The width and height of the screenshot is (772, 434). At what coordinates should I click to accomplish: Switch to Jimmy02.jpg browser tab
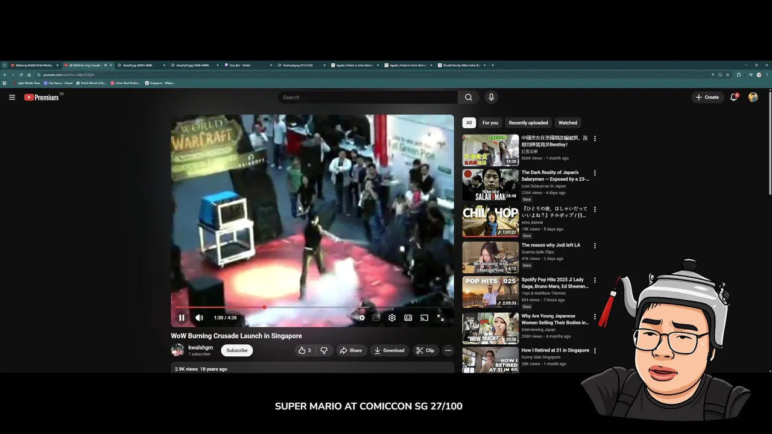pos(140,65)
